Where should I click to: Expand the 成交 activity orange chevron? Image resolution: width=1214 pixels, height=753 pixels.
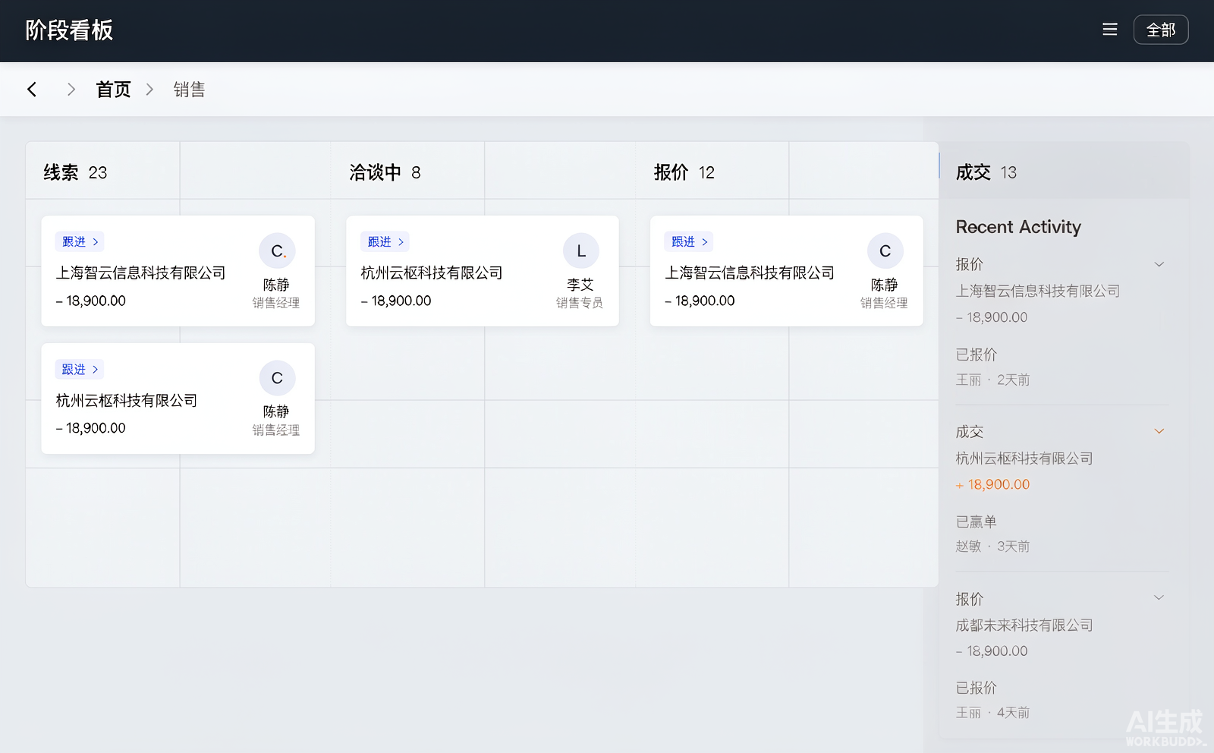point(1159,431)
